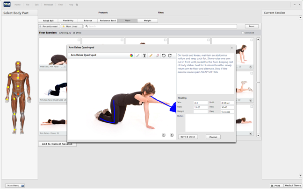
Task: Check the Select All checkbox
Action: [243, 33]
